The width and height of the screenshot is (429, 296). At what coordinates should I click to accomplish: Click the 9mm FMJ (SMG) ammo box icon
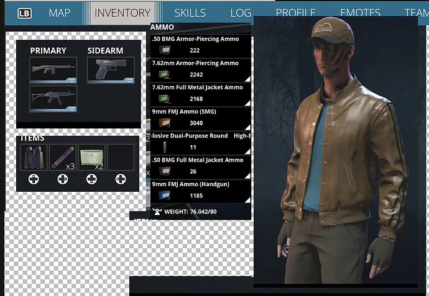pos(165,123)
